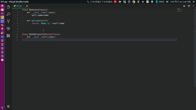Open the volume speaker indicator
Viewport: 196px width, 110px height.
point(167,2)
